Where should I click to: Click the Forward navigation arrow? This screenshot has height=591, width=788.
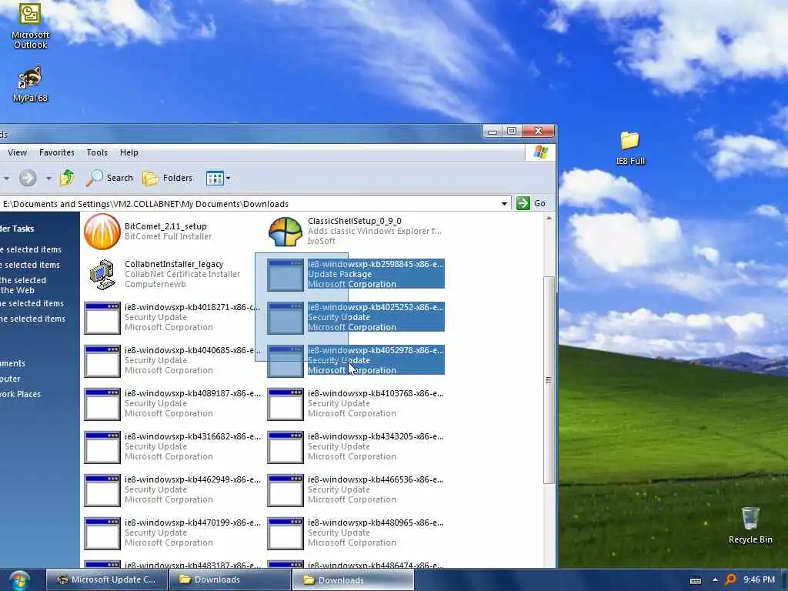(28, 178)
